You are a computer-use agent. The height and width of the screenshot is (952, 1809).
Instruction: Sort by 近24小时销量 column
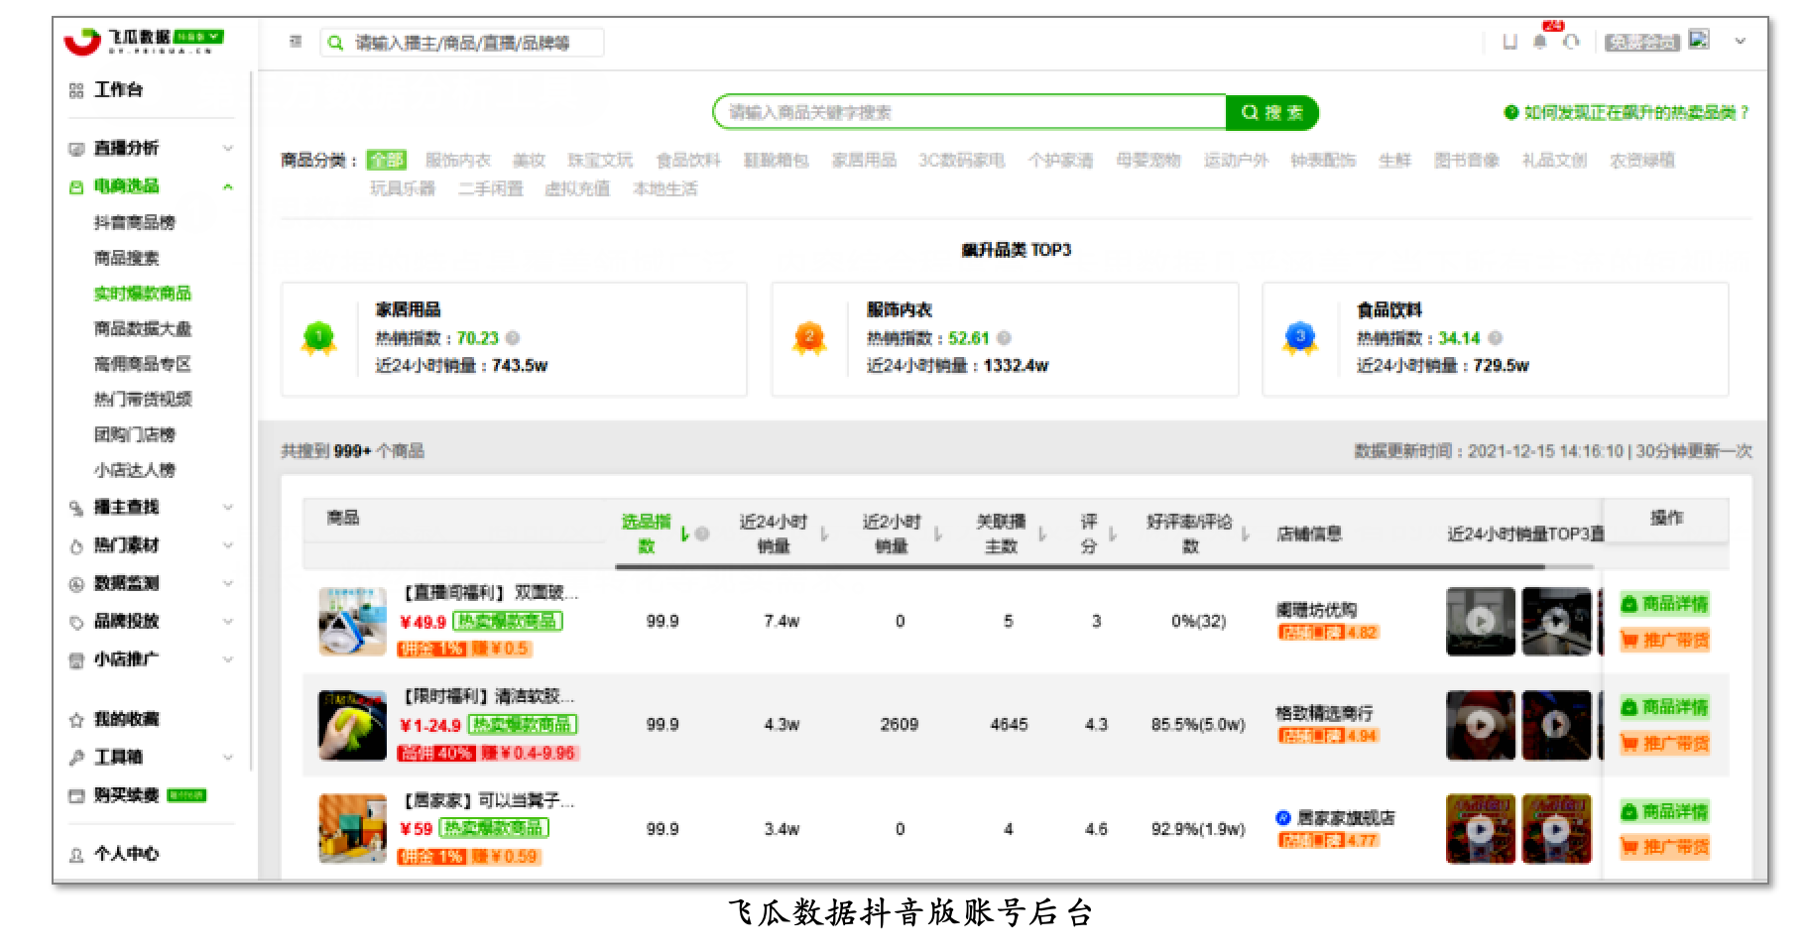click(823, 535)
